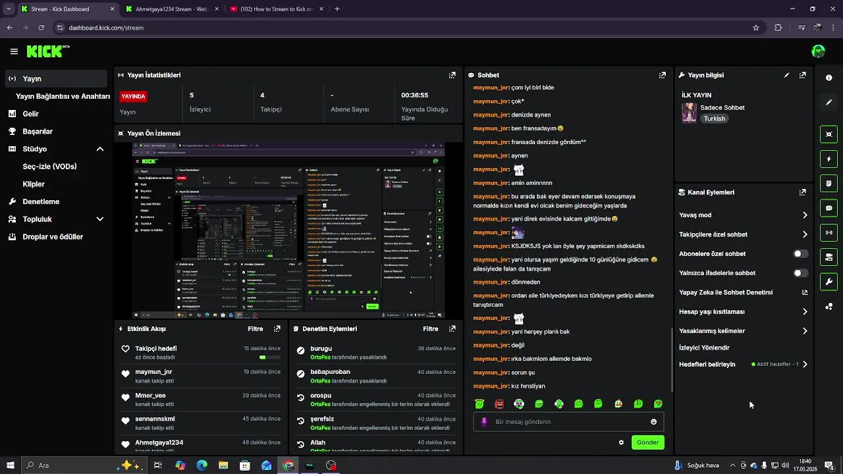Viewport: 843px width, 474px height.
Task: Open Filtre in Etkinlik Akışı panel
Action: [x=255, y=329]
